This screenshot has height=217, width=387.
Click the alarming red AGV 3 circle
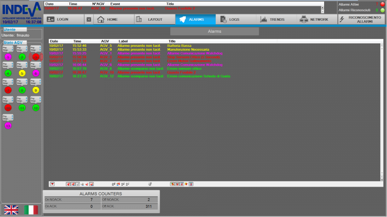(x=36, y=57)
